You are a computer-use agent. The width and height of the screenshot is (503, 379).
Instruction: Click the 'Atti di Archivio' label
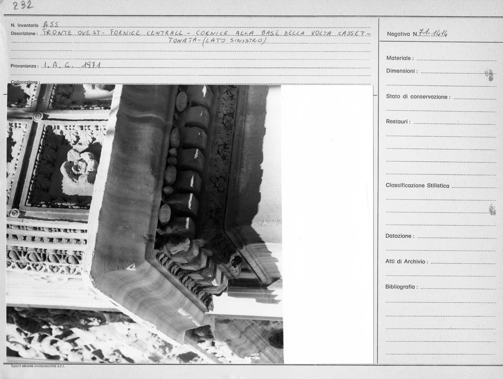[407, 262]
